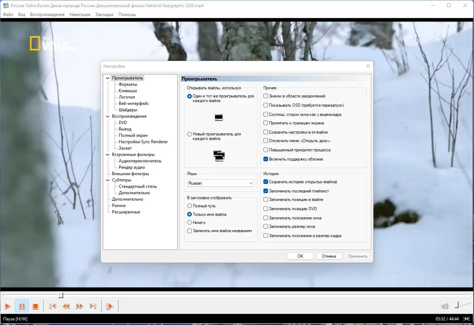Jump to the previous file button

[52, 306]
